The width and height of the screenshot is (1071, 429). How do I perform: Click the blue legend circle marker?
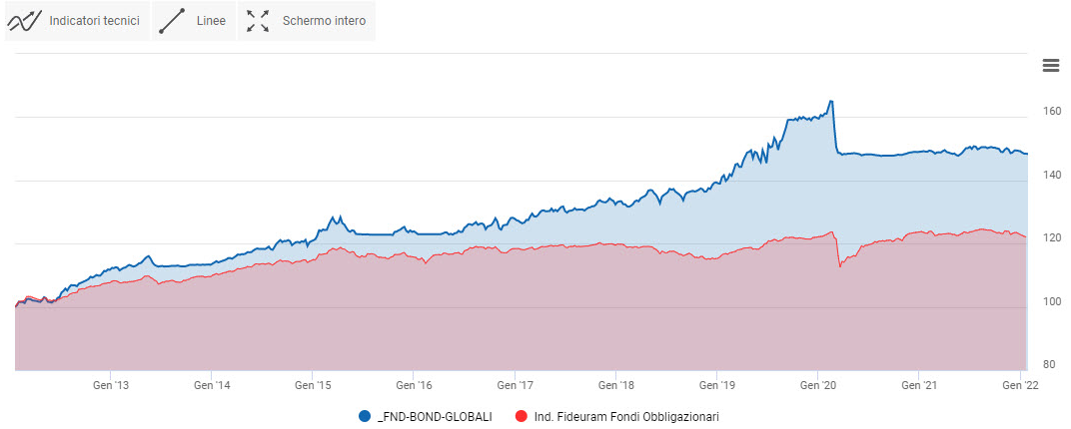pyautogui.click(x=364, y=416)
